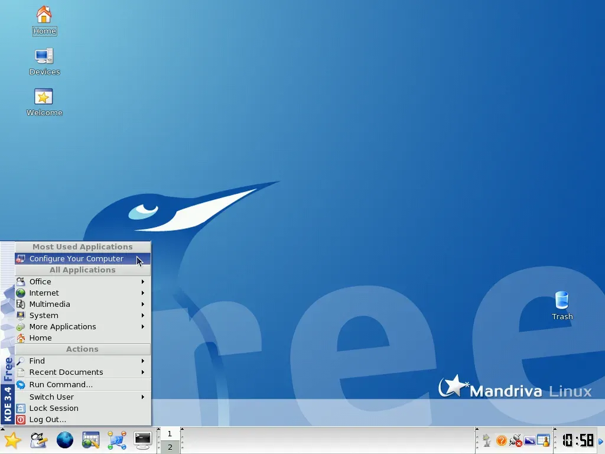Click the grey cat-shaped tray icon
This screenshot has width=605, height=454.
487,440
